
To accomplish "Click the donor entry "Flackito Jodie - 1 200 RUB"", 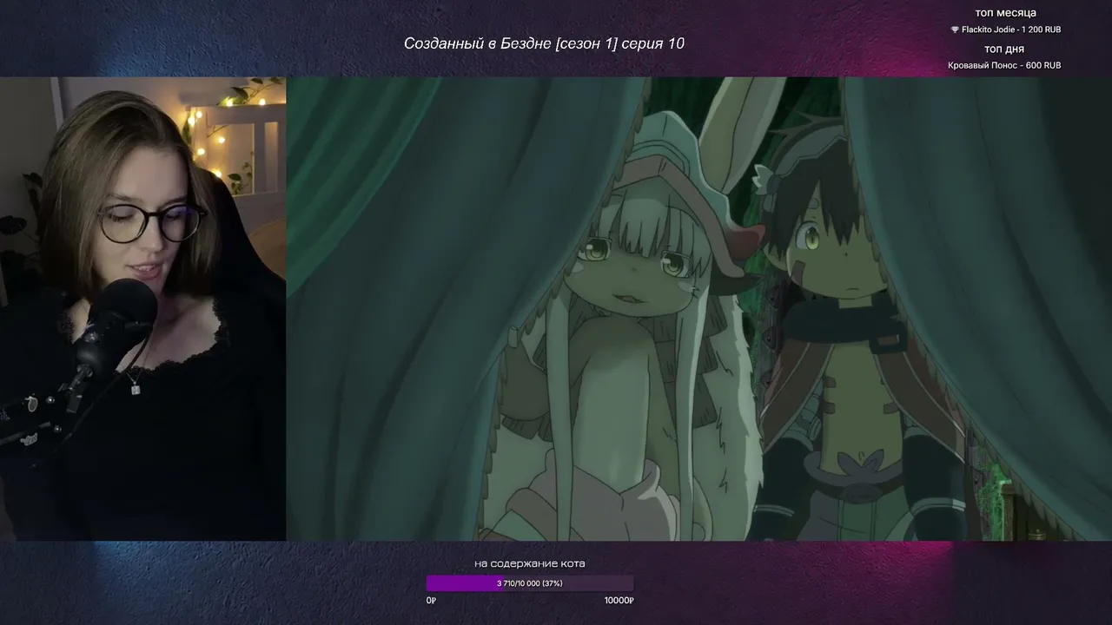I will 1011,30.
